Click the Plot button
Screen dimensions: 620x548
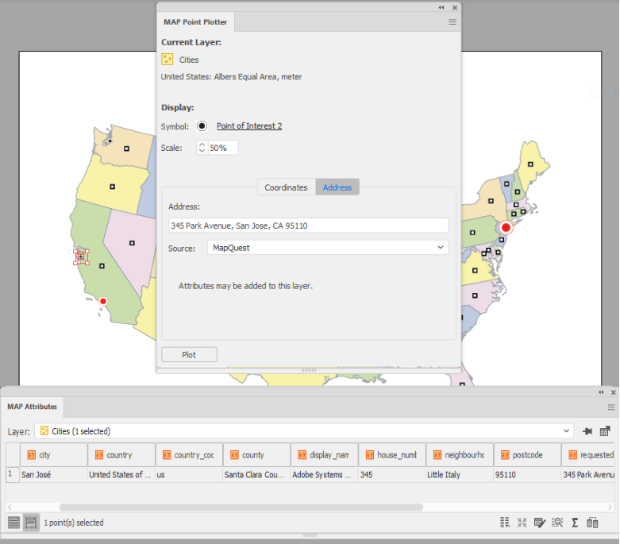[x=189, y=354]
